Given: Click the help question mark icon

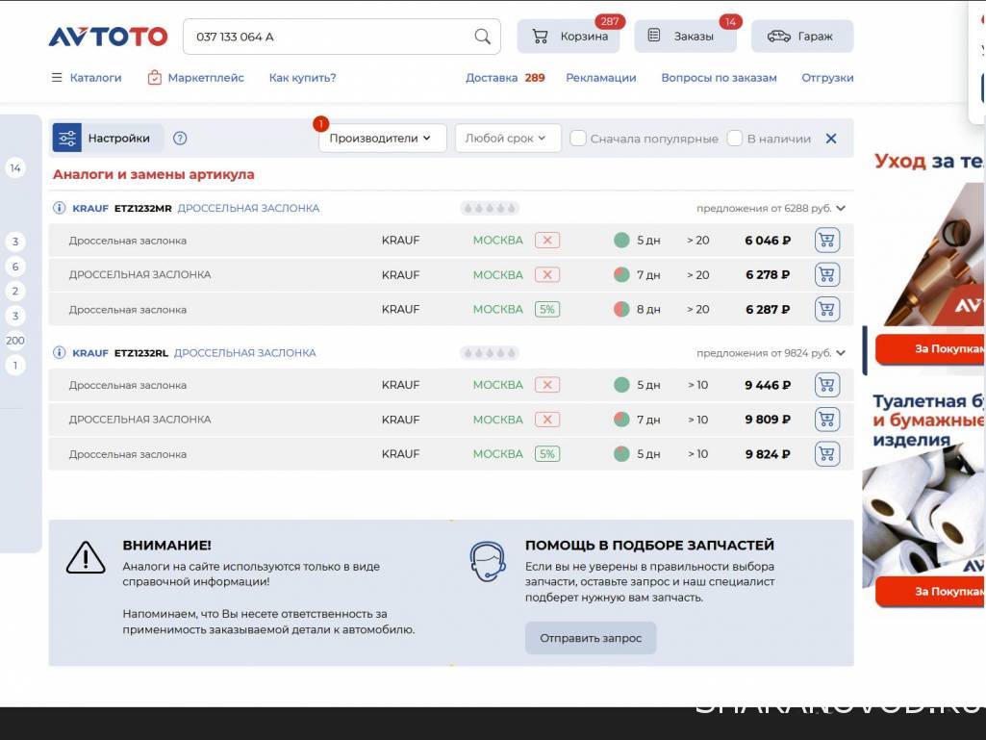Looking at the screenshot, I should (x=180, y=139).
